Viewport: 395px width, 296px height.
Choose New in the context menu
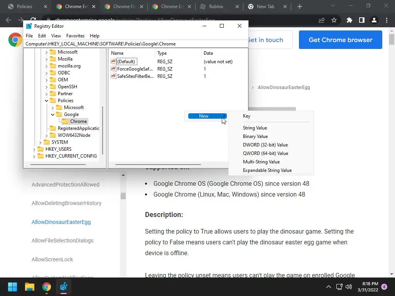click(x=207, y=116)
